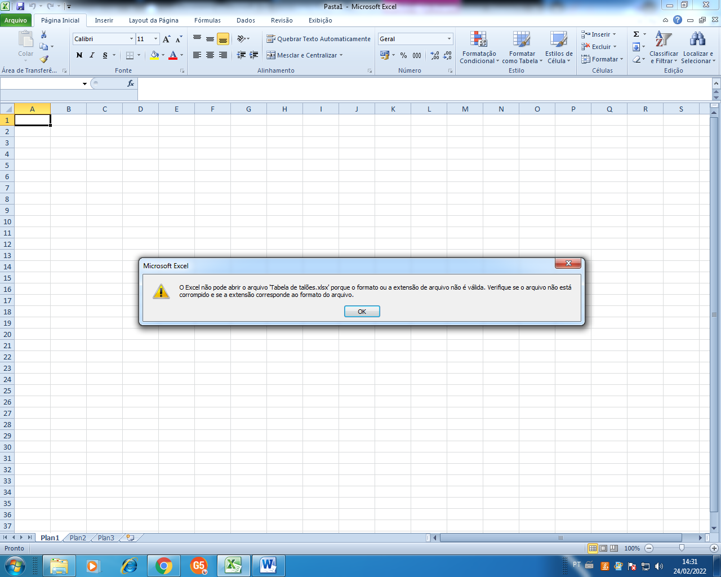The height and width of the screenshot is (577, 721).
Task: Click the Clear eraser icon
Action: (x=637, y=59)
